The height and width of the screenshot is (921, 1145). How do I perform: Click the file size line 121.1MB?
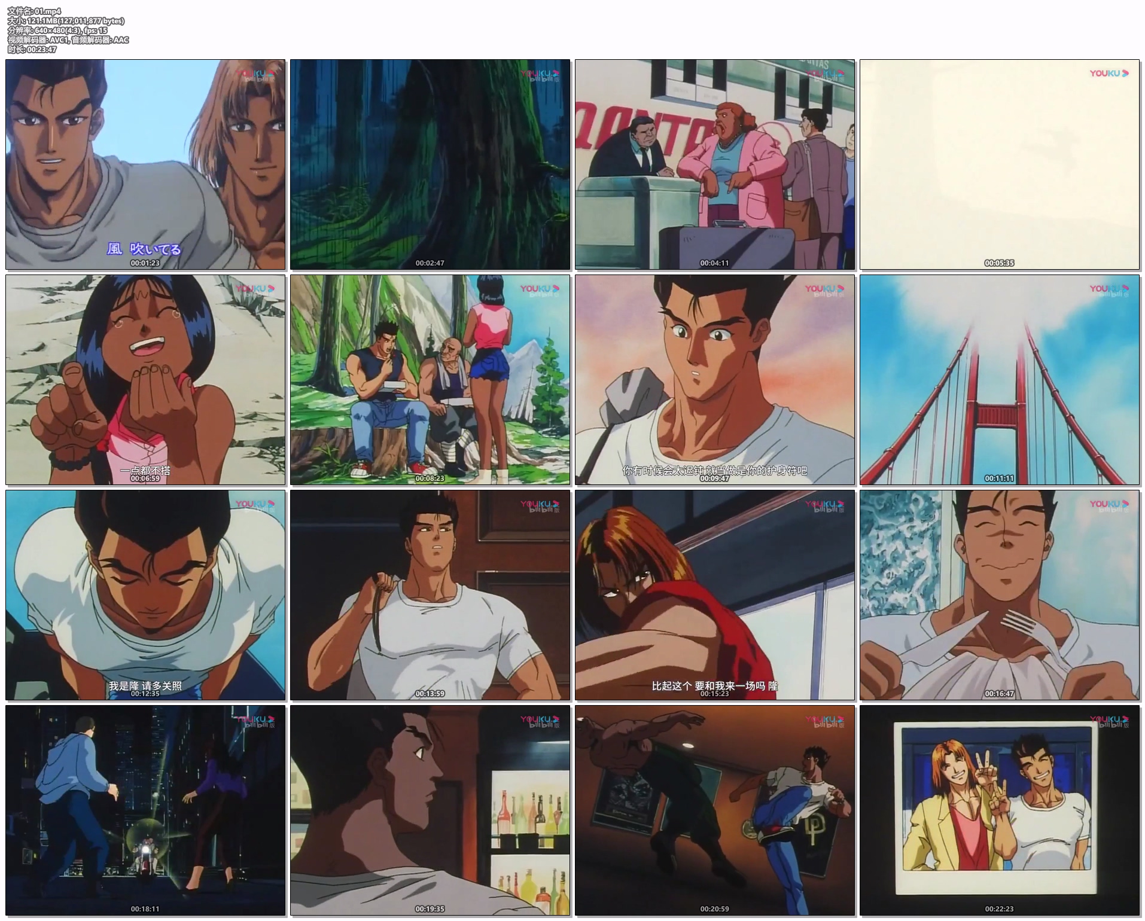tap(66, 21)
